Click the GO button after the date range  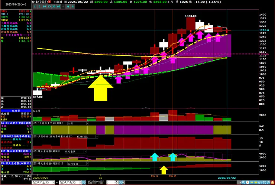pyautogui.click(x=84, y=182)
